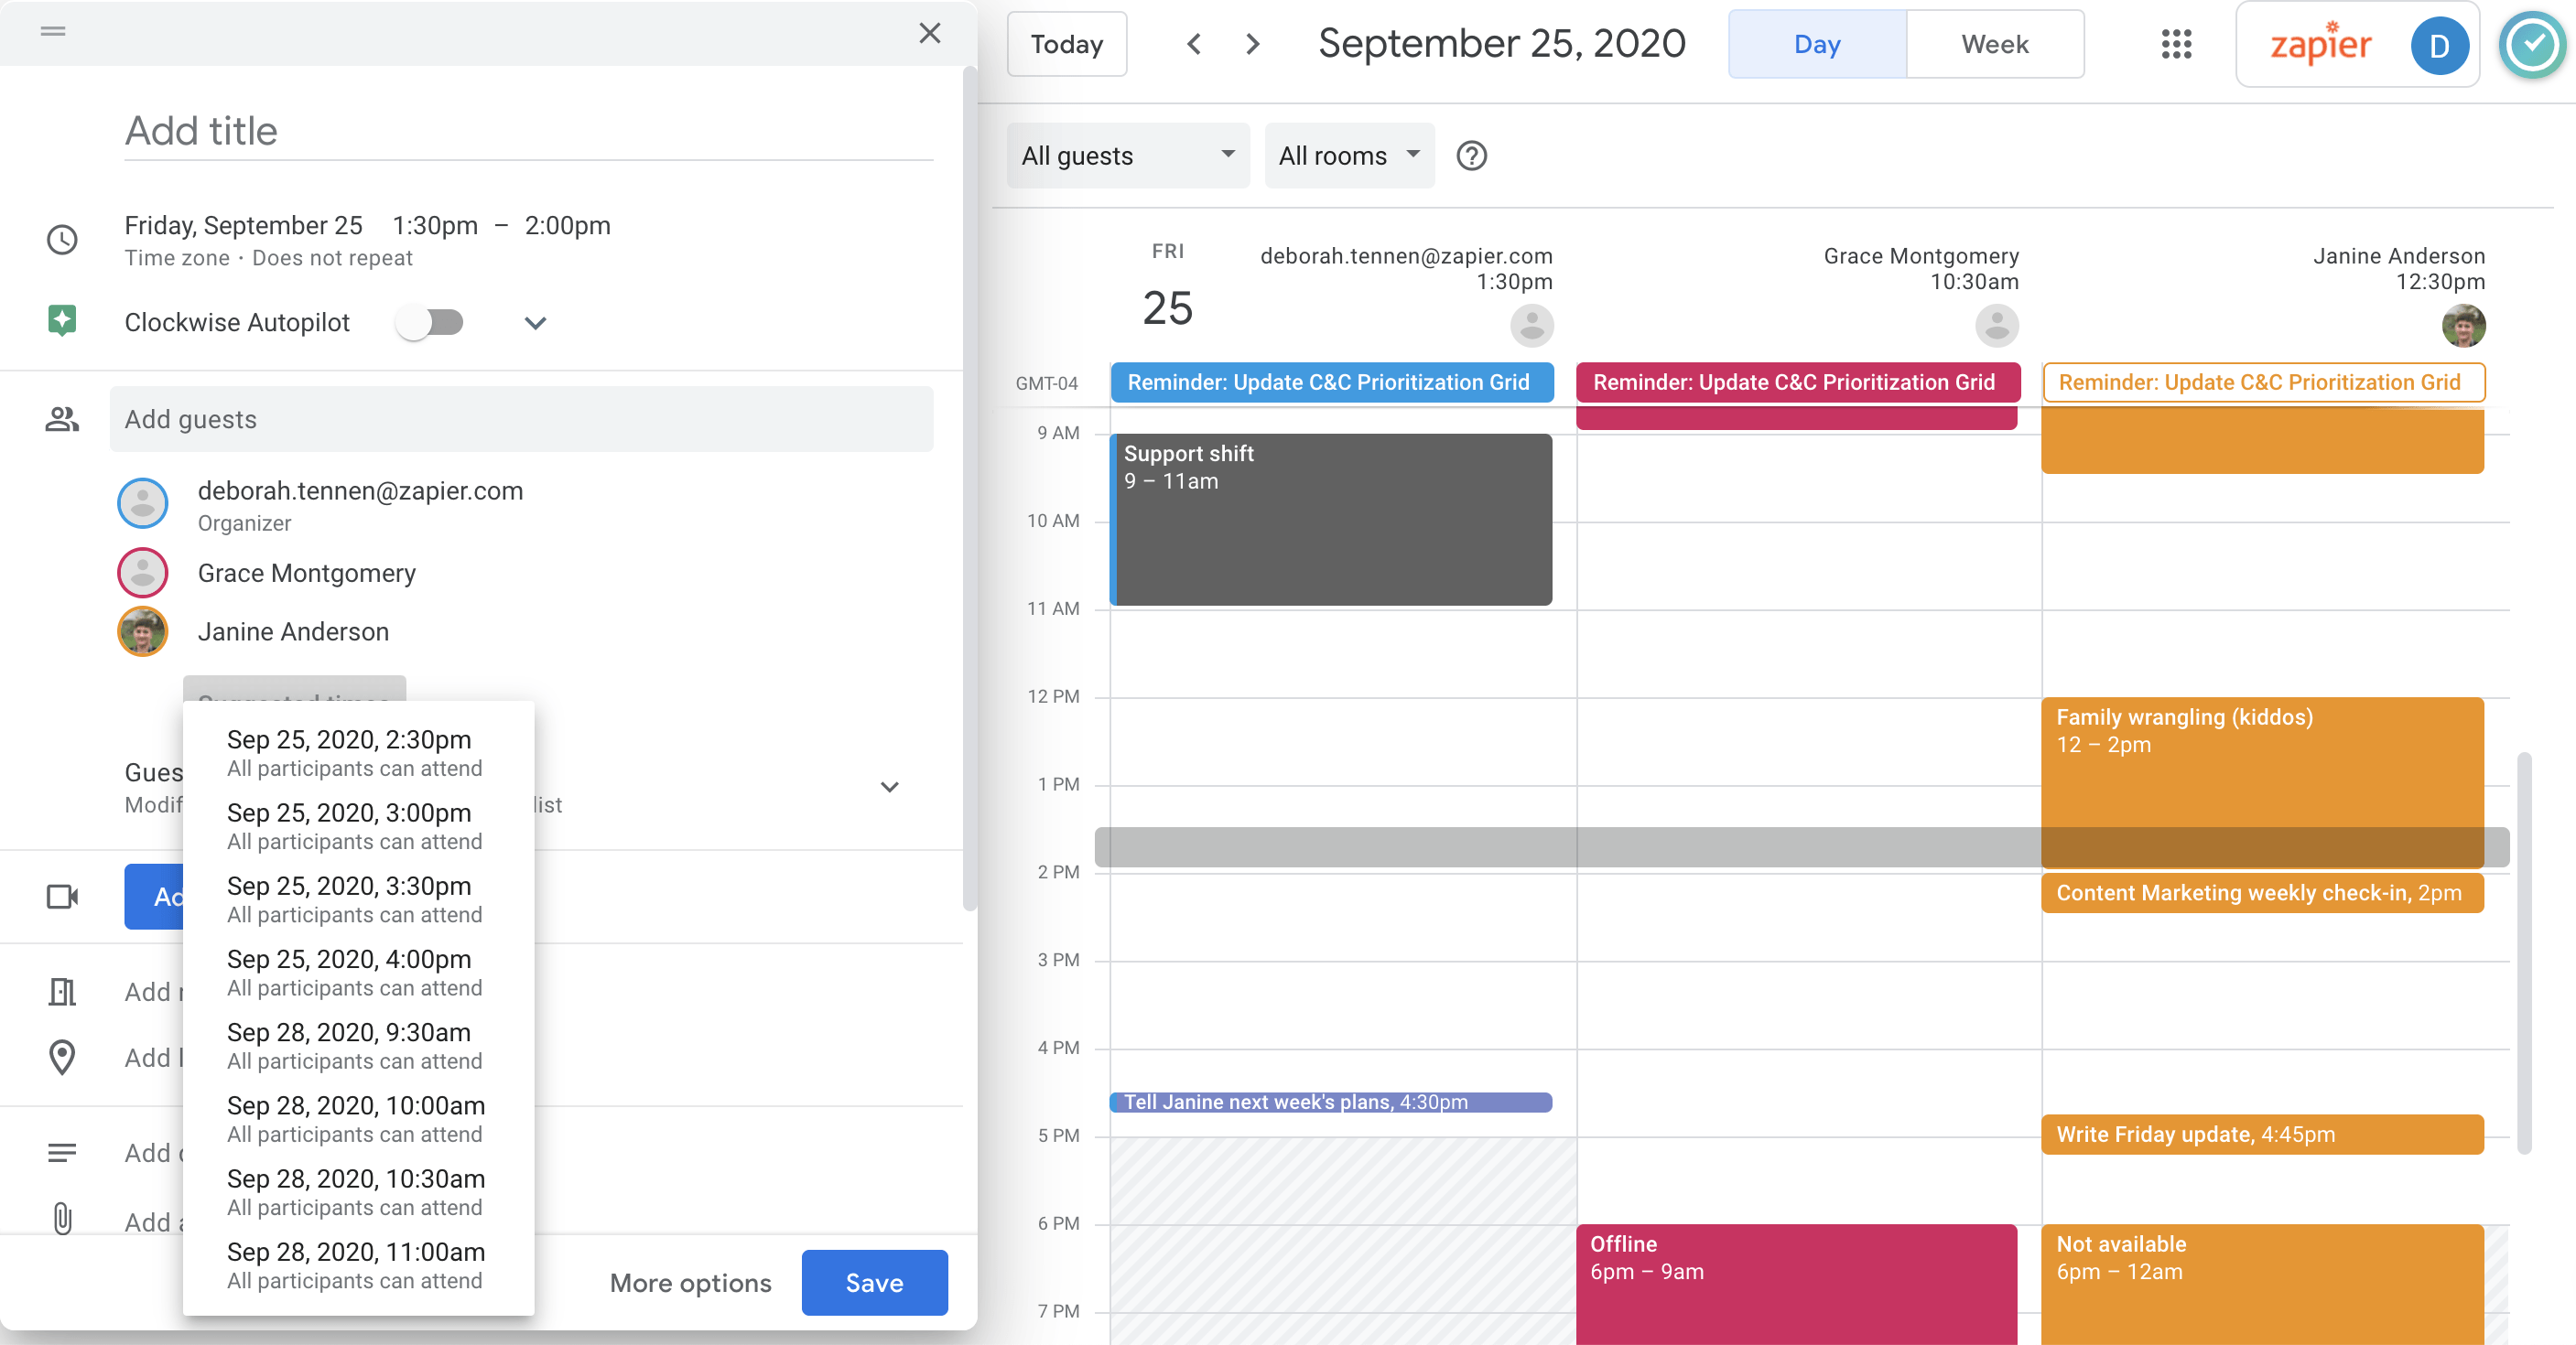Open More options for the event

(x=690, y=1282)
